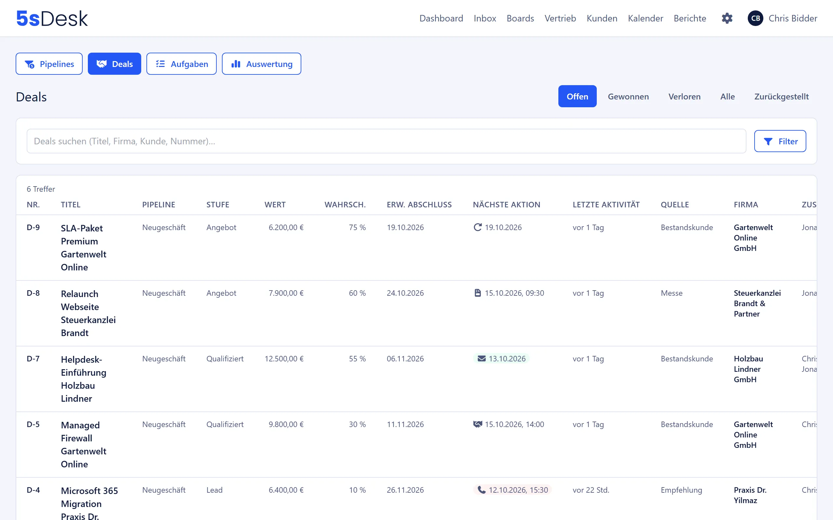Click the funnel icon on the Pipelines button
Screen dimensions: 833x520
[30, 64]
